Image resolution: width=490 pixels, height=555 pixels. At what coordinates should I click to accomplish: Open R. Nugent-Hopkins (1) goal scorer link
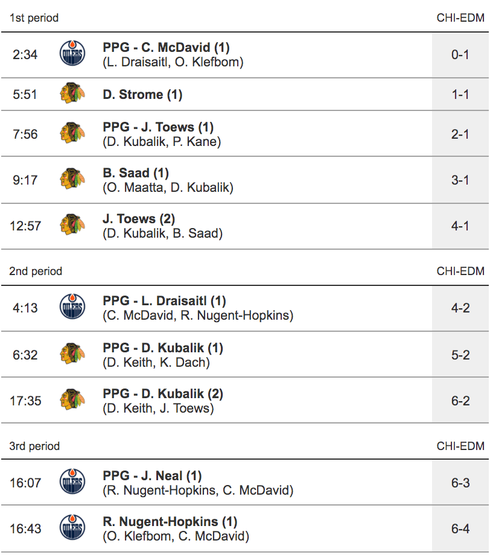(x=170, y=522)
